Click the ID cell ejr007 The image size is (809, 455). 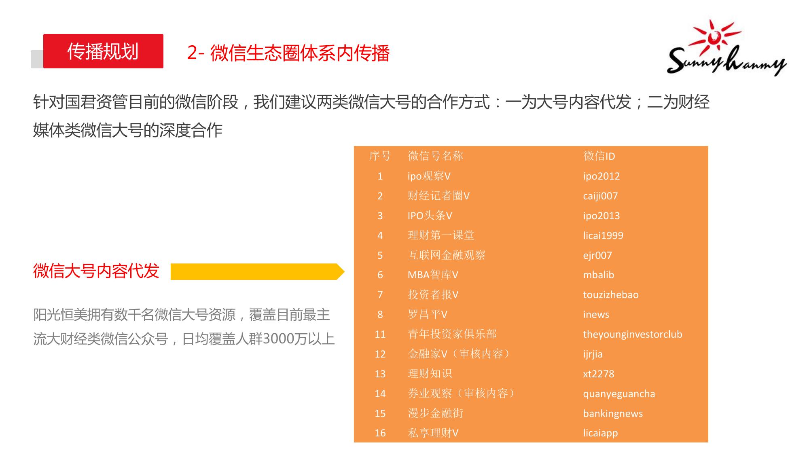[x=597, y=256]
